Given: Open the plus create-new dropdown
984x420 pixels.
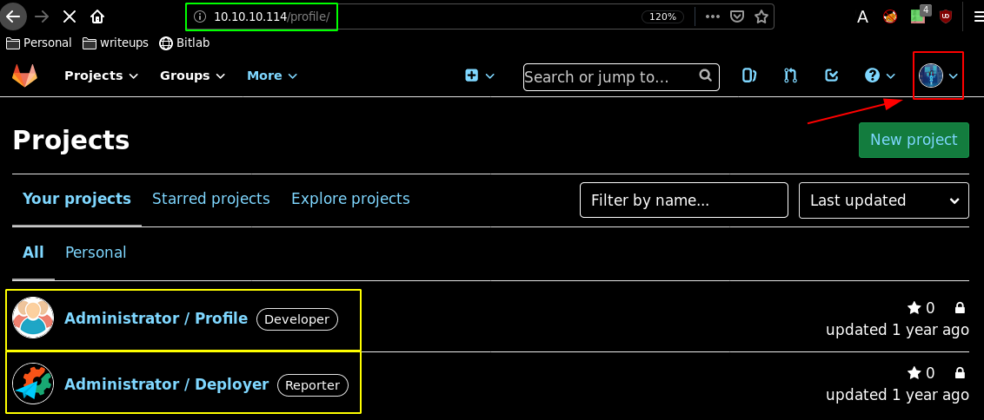Looking at the screenshot, I should [479, 75].
